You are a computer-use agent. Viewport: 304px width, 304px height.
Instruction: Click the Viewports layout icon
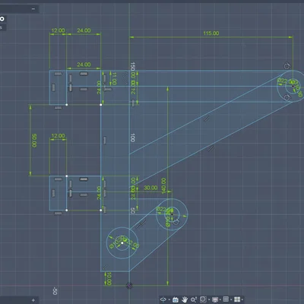pos(237,299)
